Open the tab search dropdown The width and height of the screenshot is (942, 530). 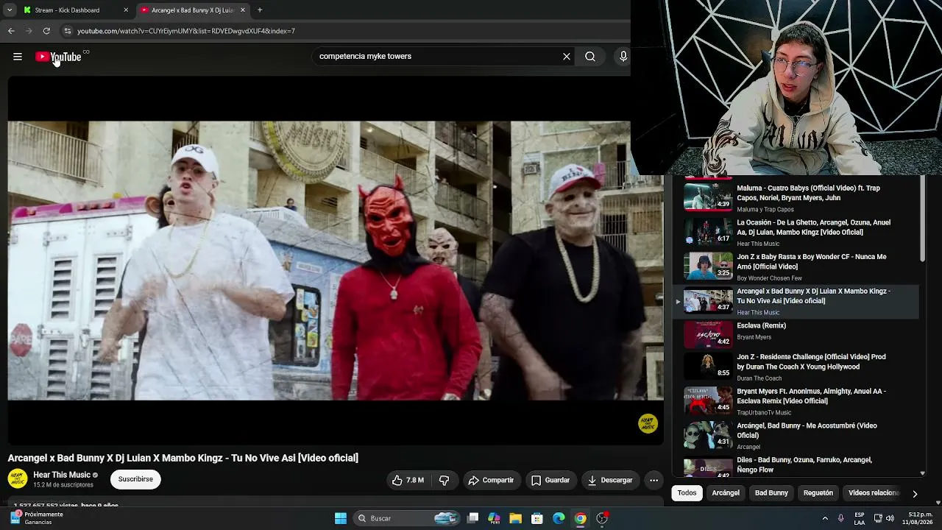[10, 10]
